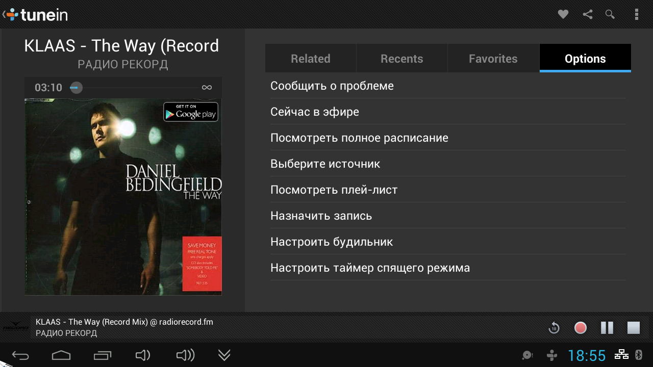Open the share icon in top bar

[588, 14]
